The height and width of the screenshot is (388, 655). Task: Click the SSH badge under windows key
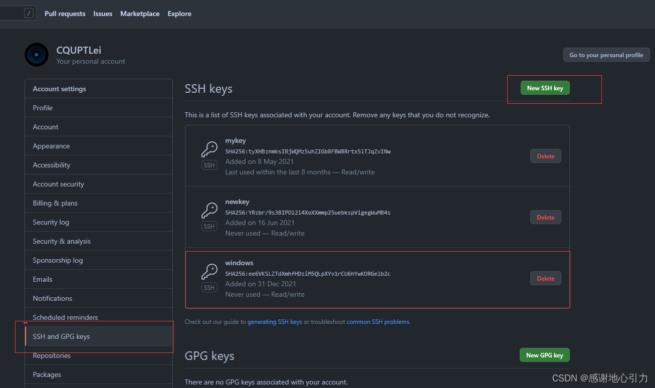click(x=209, y=287)
